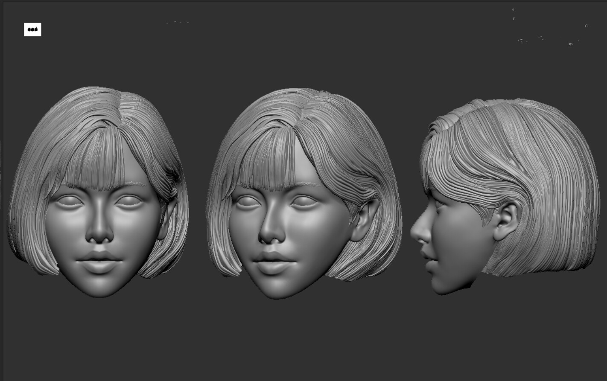Click the white three-heads thumbnail in the top-left
This screenshot has width=607, height=381.
tap(32, 29)
